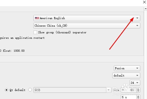Image resolution: width=147 pixels, height=99 pixels.
Task: Increase the 5 s timeout value
Action: coord(138,96)
